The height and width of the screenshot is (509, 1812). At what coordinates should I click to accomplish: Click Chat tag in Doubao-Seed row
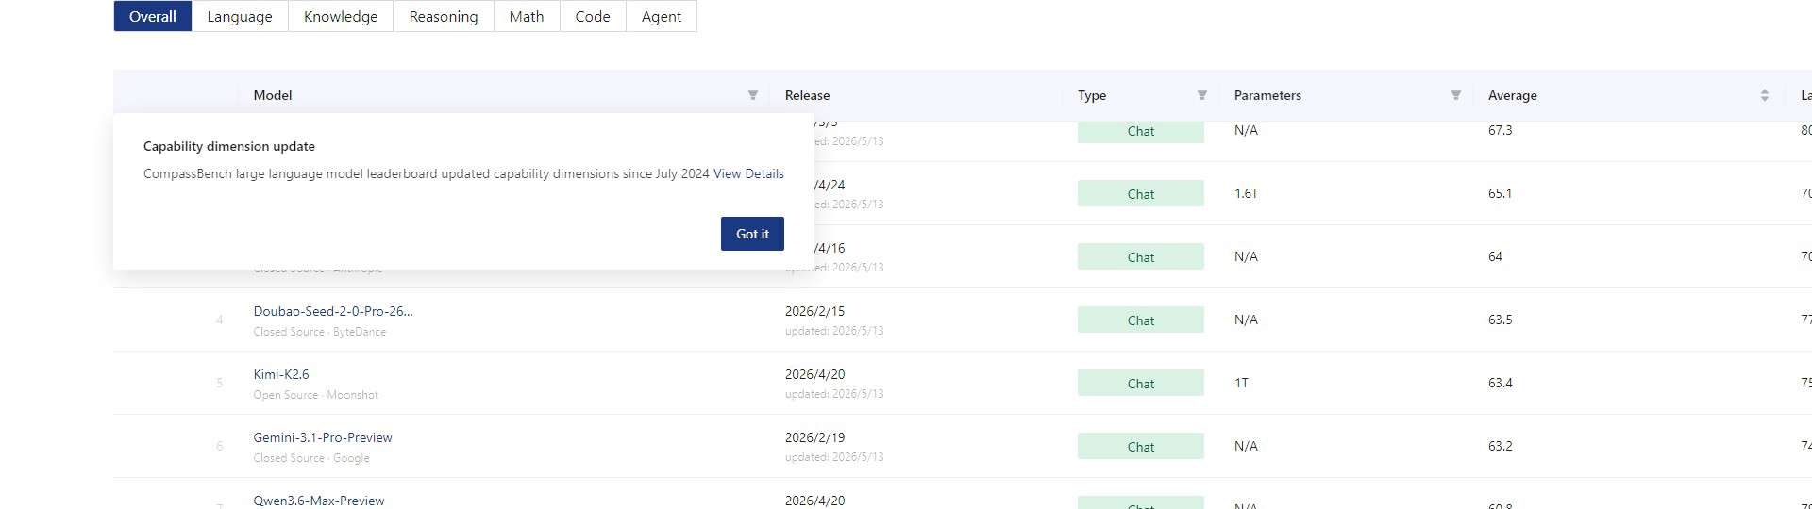pos(1141,320)
